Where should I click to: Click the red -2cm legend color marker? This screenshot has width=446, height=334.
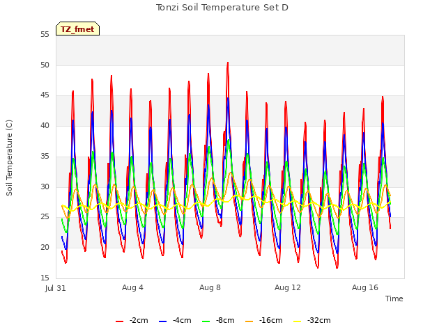coord(119,321)
